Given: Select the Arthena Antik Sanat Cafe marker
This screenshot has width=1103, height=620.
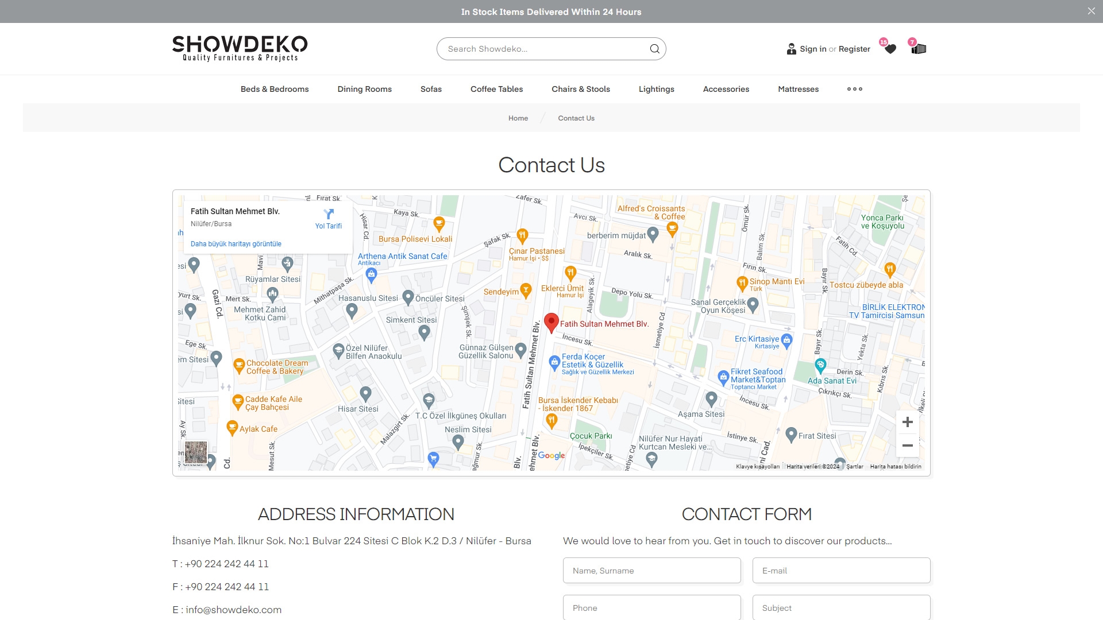Looking at the screenshot, I should pos(371,275).
